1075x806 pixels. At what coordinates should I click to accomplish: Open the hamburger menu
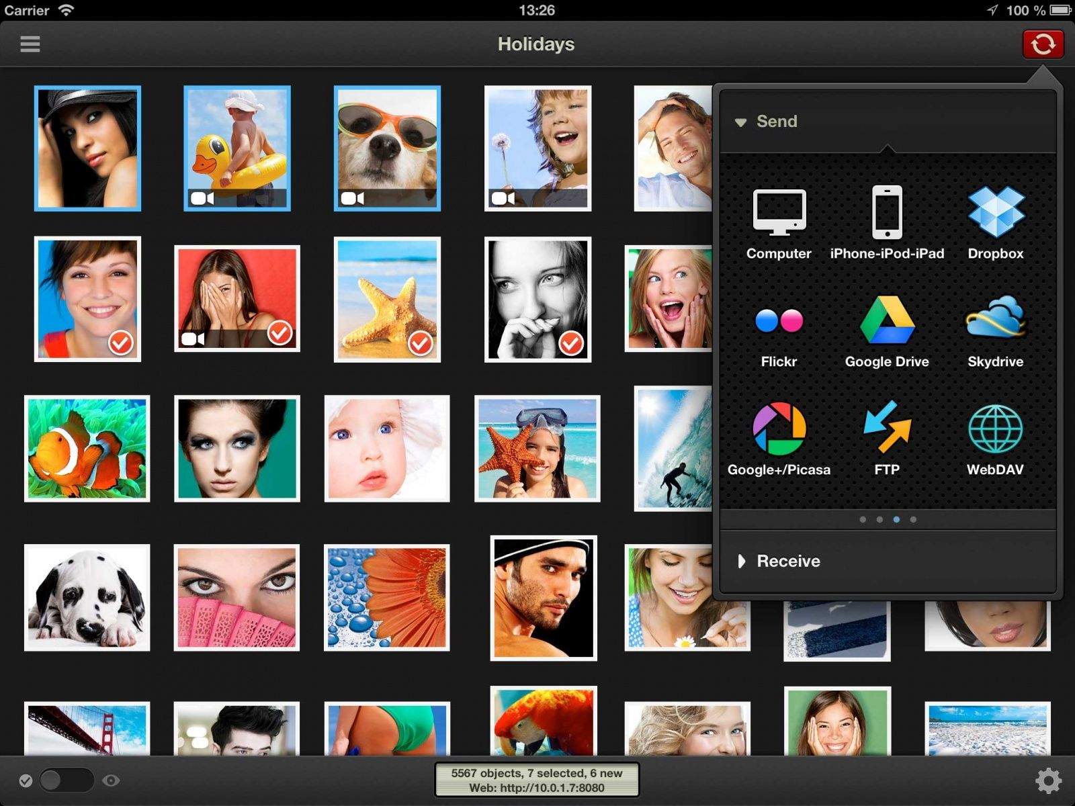pos(30,44)
